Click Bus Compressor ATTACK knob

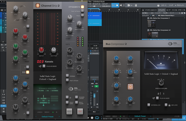point(116,72)
